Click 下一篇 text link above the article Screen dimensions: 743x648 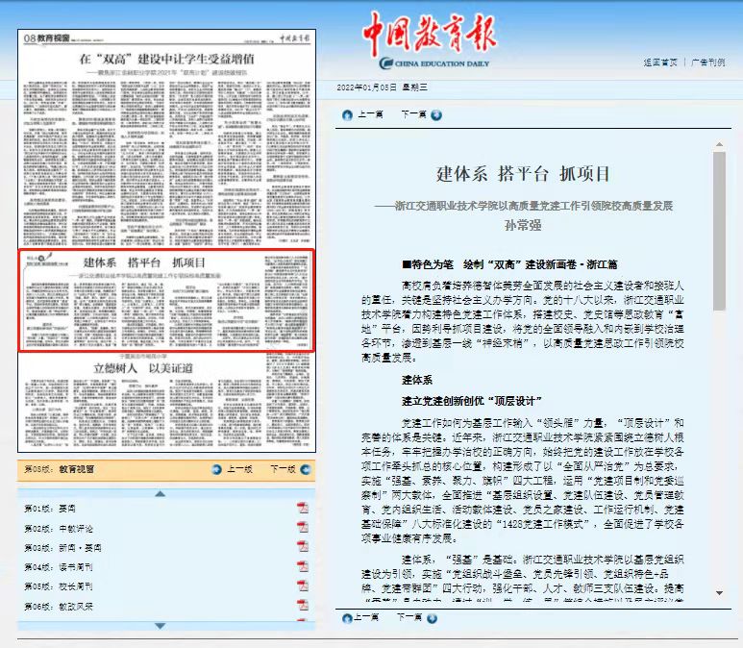413,114
